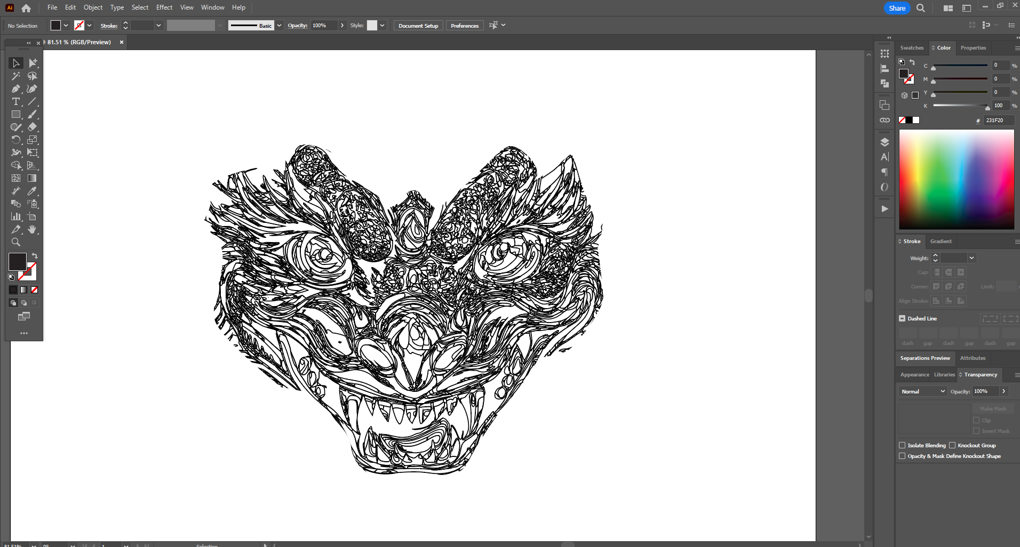Activate the Zoom tool

pos(15,242)
